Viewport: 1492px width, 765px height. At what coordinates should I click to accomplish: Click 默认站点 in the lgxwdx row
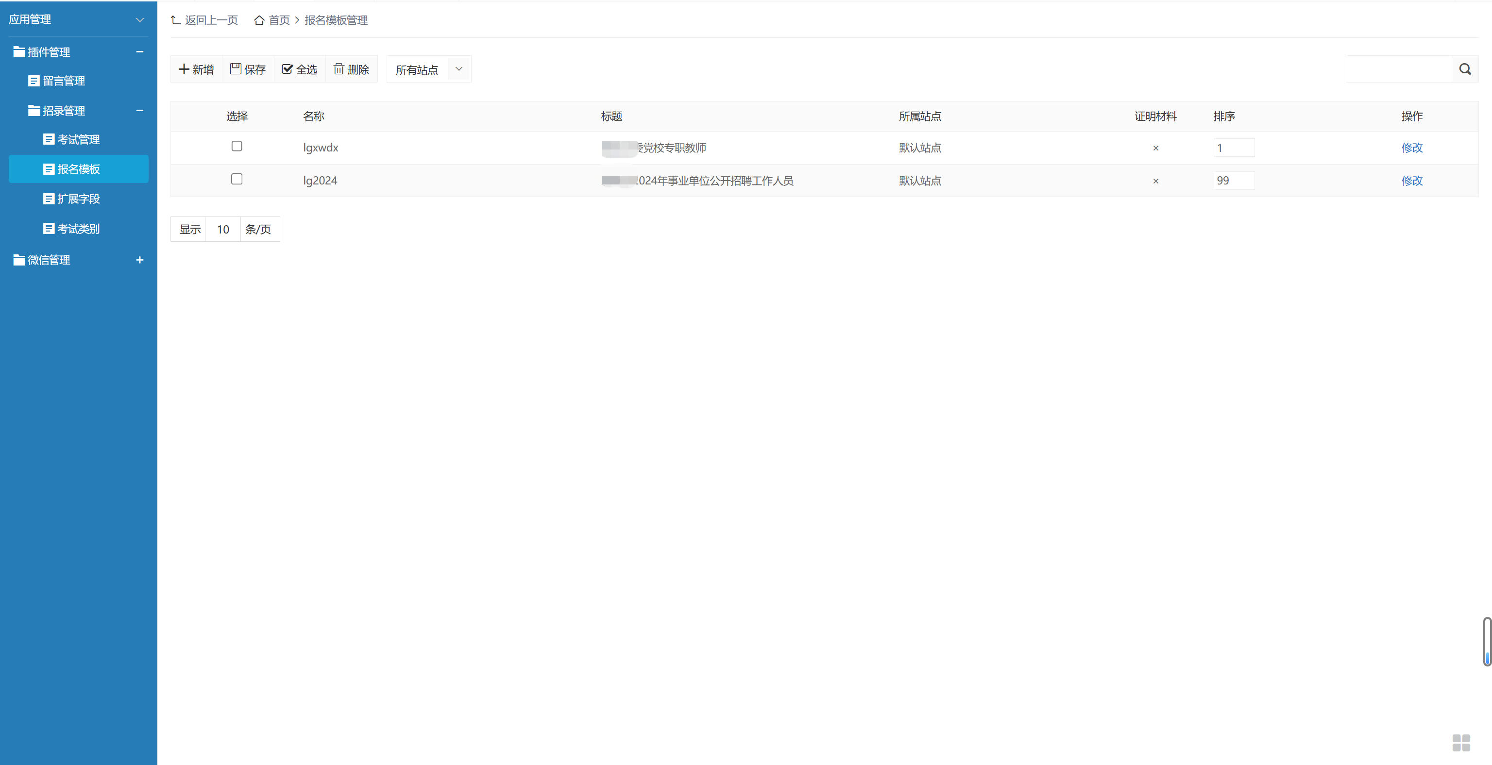point(920,148)
